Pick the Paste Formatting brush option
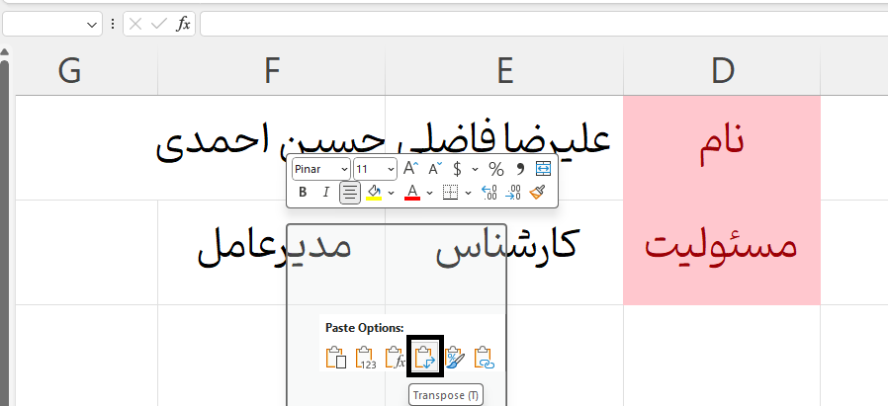Viewport: 888px width, 406px height. point(454,357)
